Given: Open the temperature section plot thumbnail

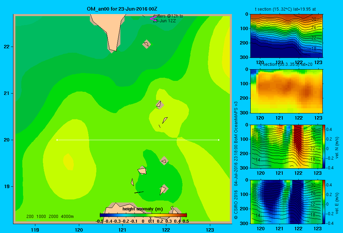Looking at the screenshot, I should click(x=286, y=36).
